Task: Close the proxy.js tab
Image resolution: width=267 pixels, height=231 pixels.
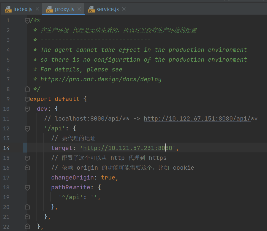Action: (79, 9)
